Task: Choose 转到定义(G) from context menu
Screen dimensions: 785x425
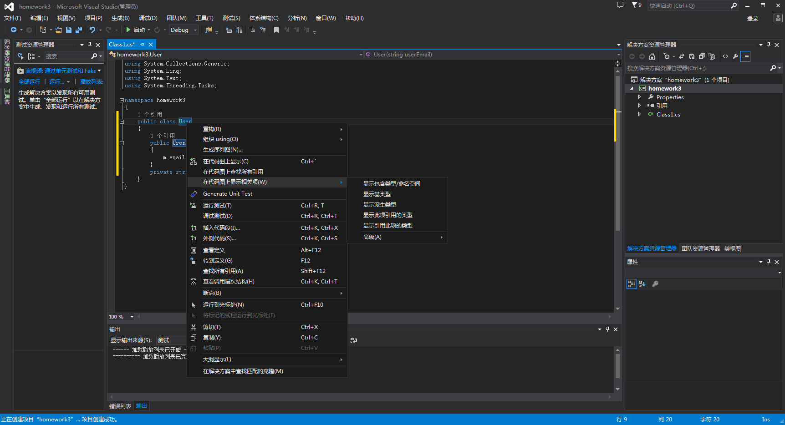Action: [x=267, y=261]
